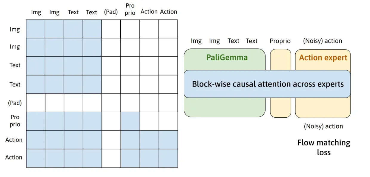Click the Pro prio row label
Image resolution: width=370 pixels, height=177 pixels.
point(15,121)
